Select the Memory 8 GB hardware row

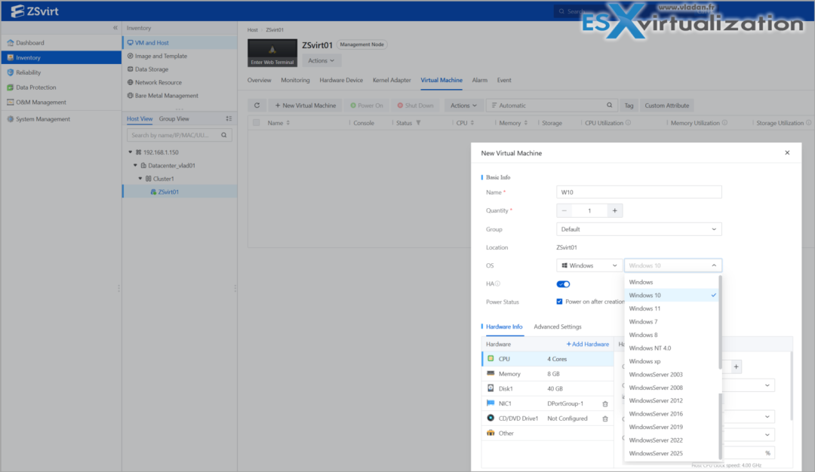(547, 374)
